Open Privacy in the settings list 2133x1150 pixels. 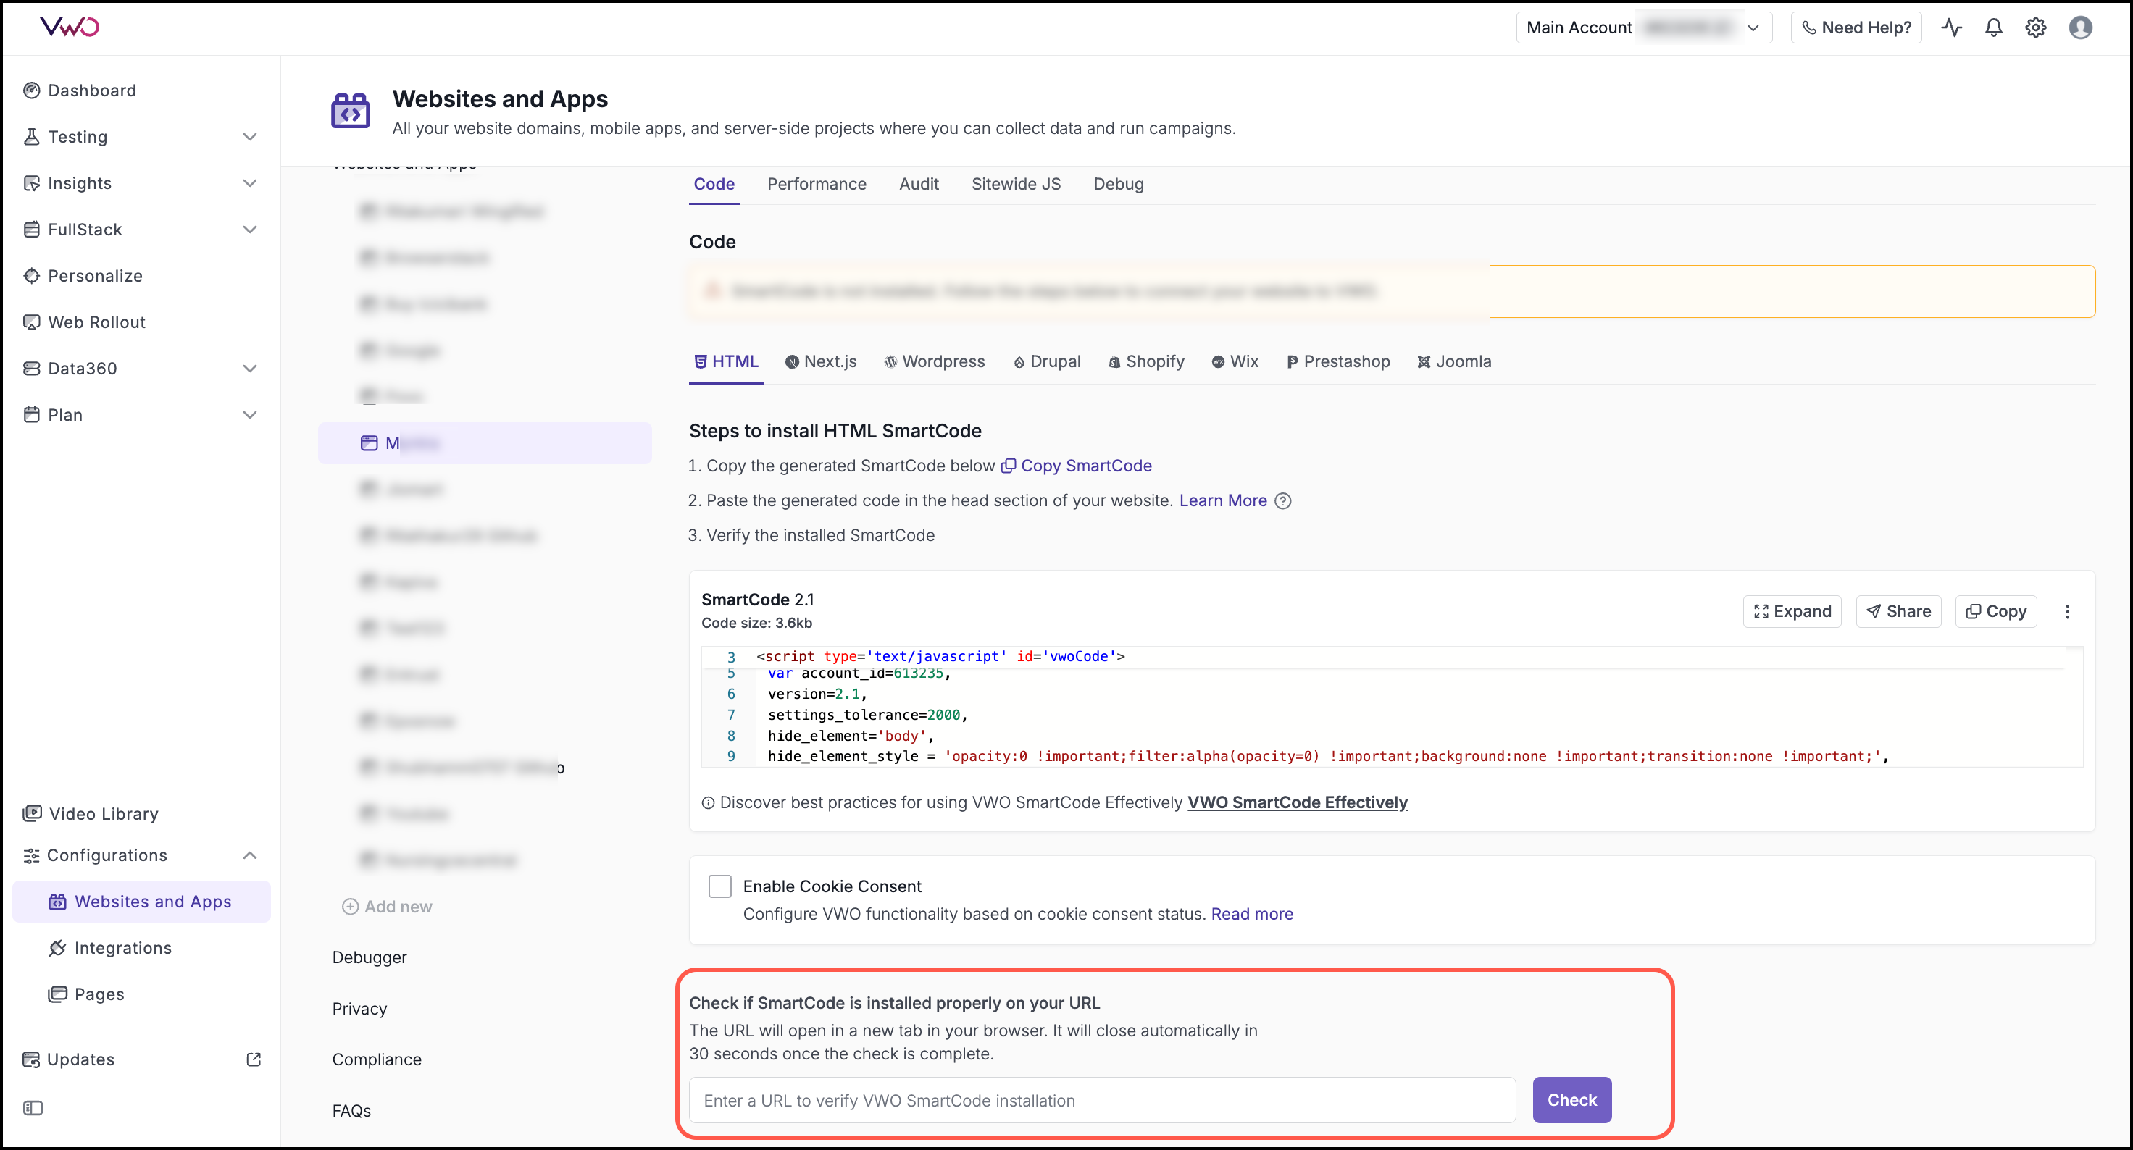click(359, 1009)
